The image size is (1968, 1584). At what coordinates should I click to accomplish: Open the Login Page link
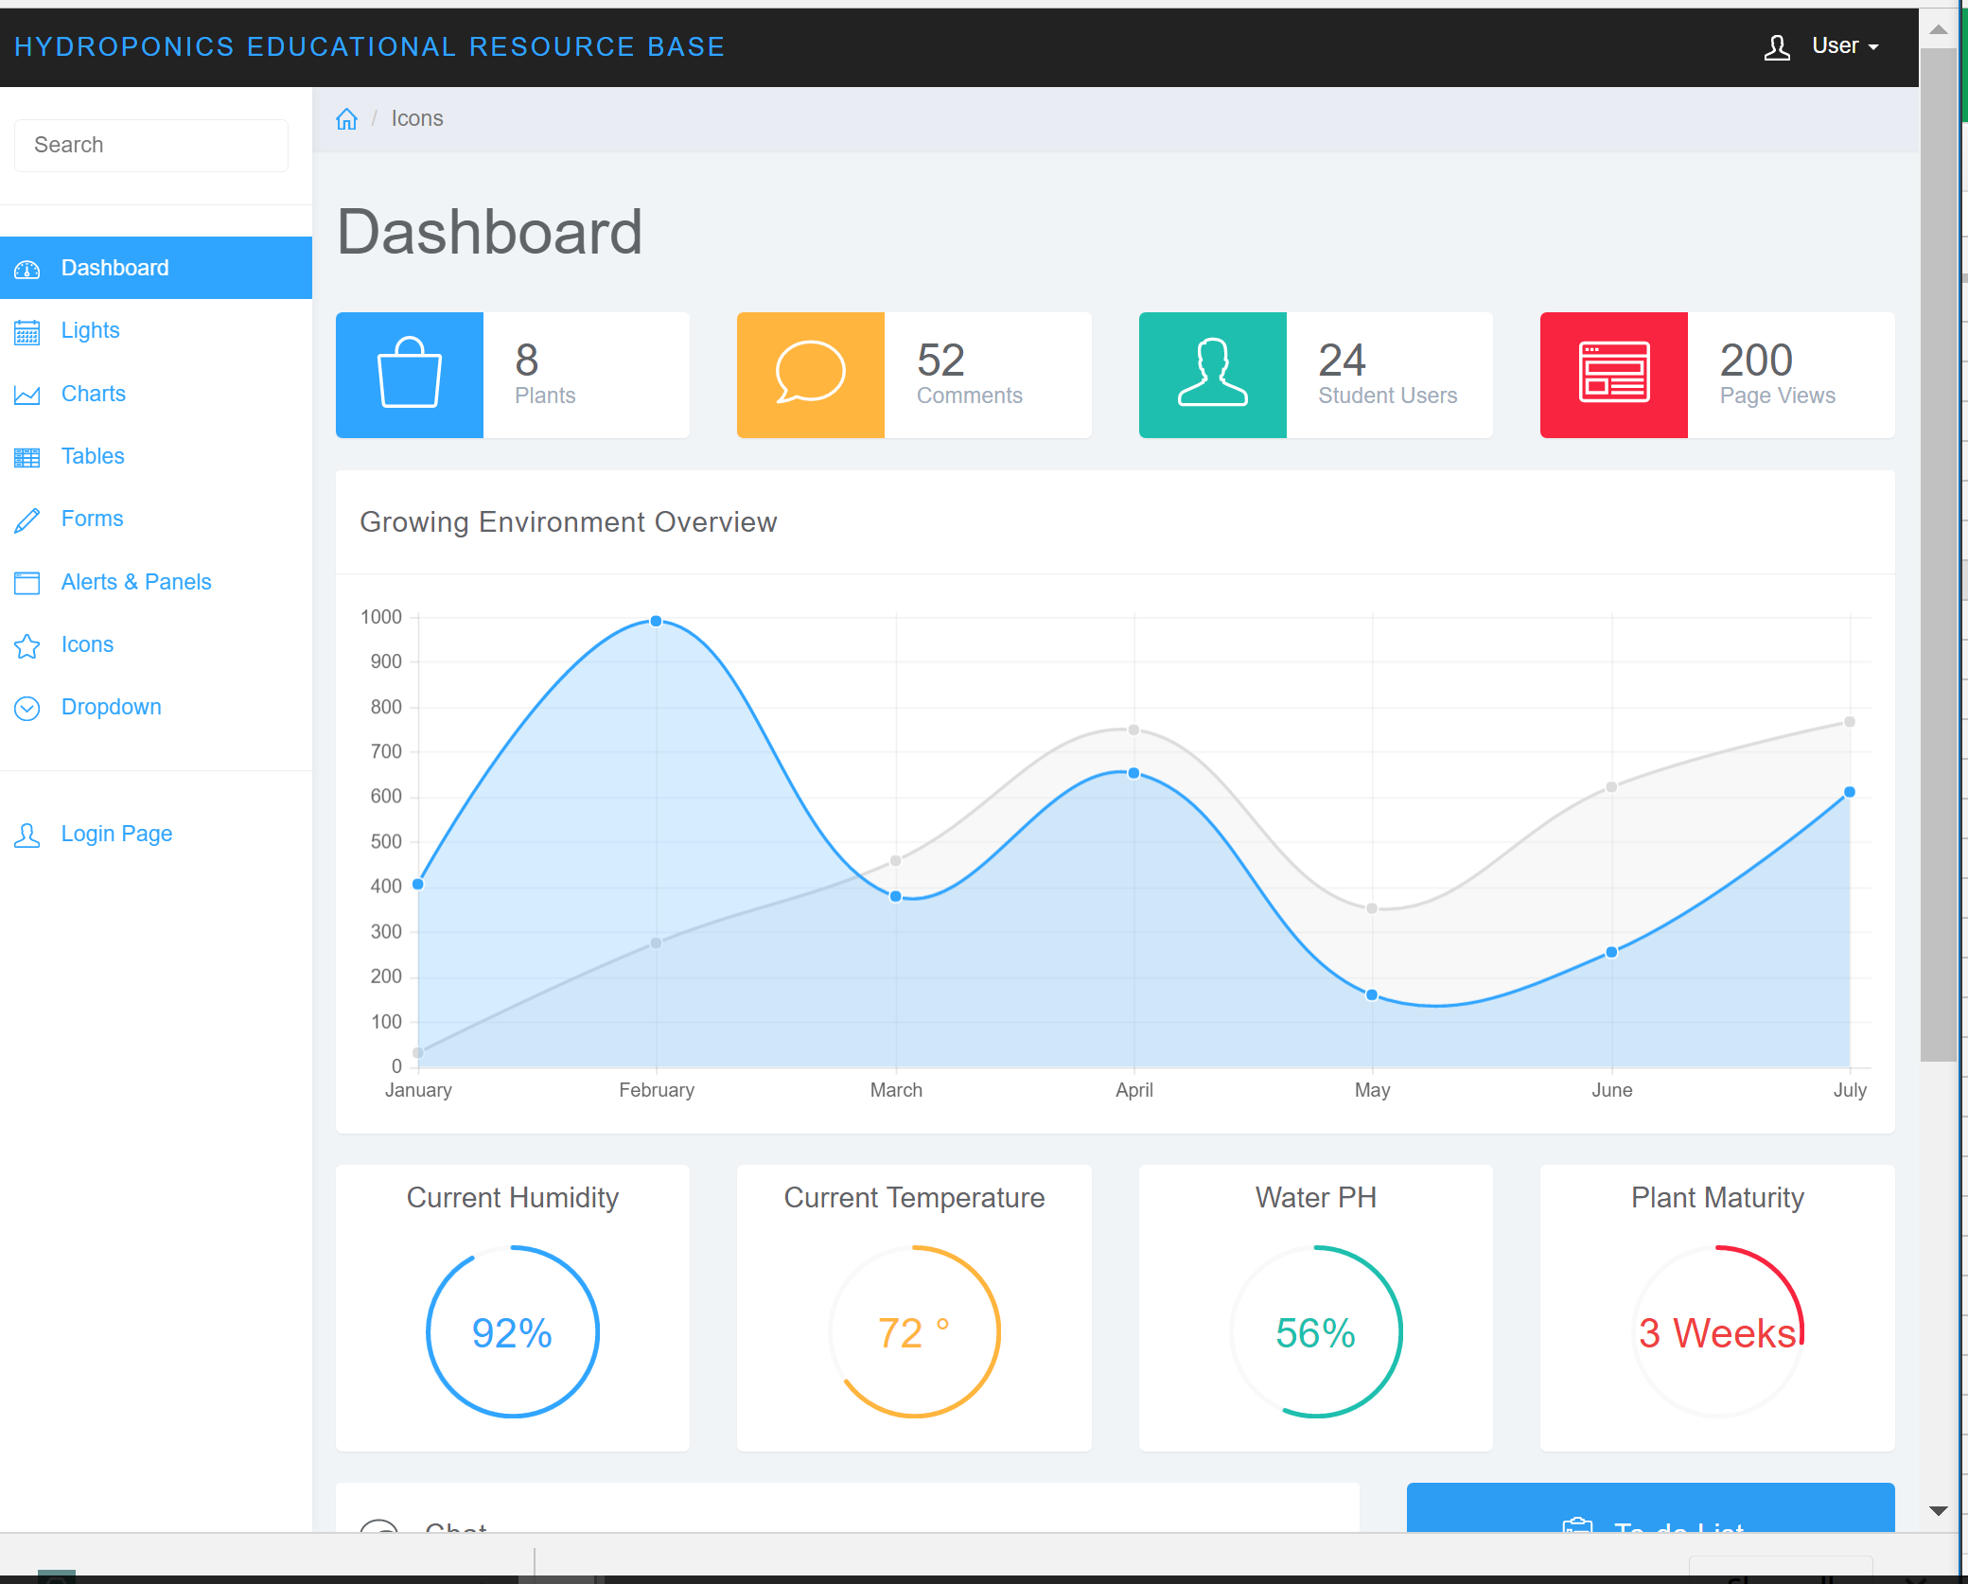pos(116,834)
